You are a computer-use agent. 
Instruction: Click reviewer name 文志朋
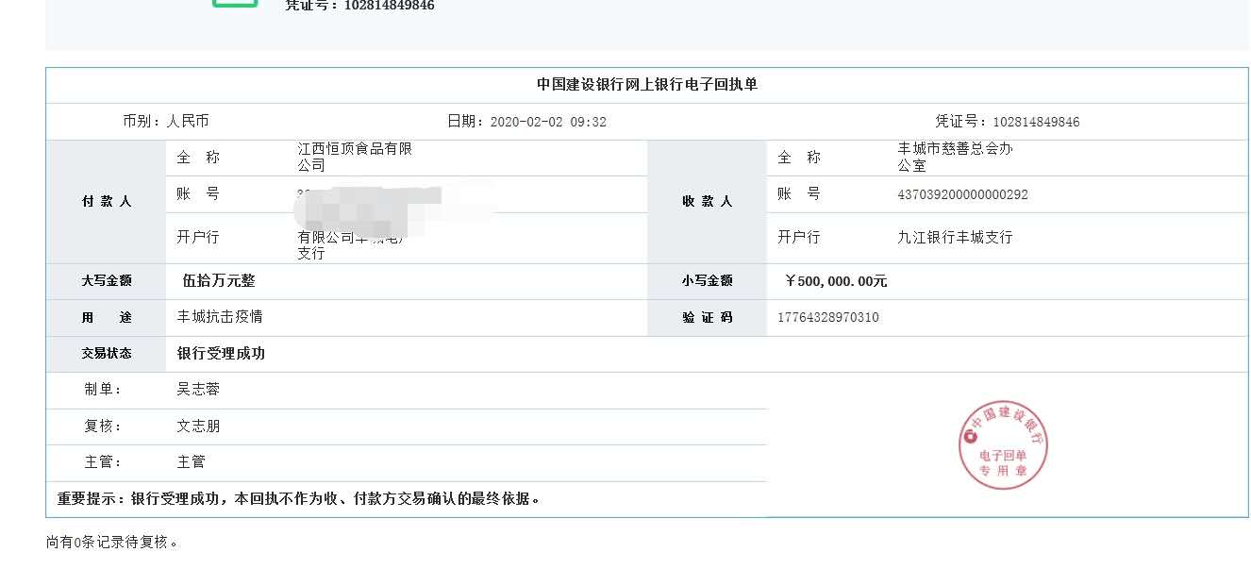point(198,426)
